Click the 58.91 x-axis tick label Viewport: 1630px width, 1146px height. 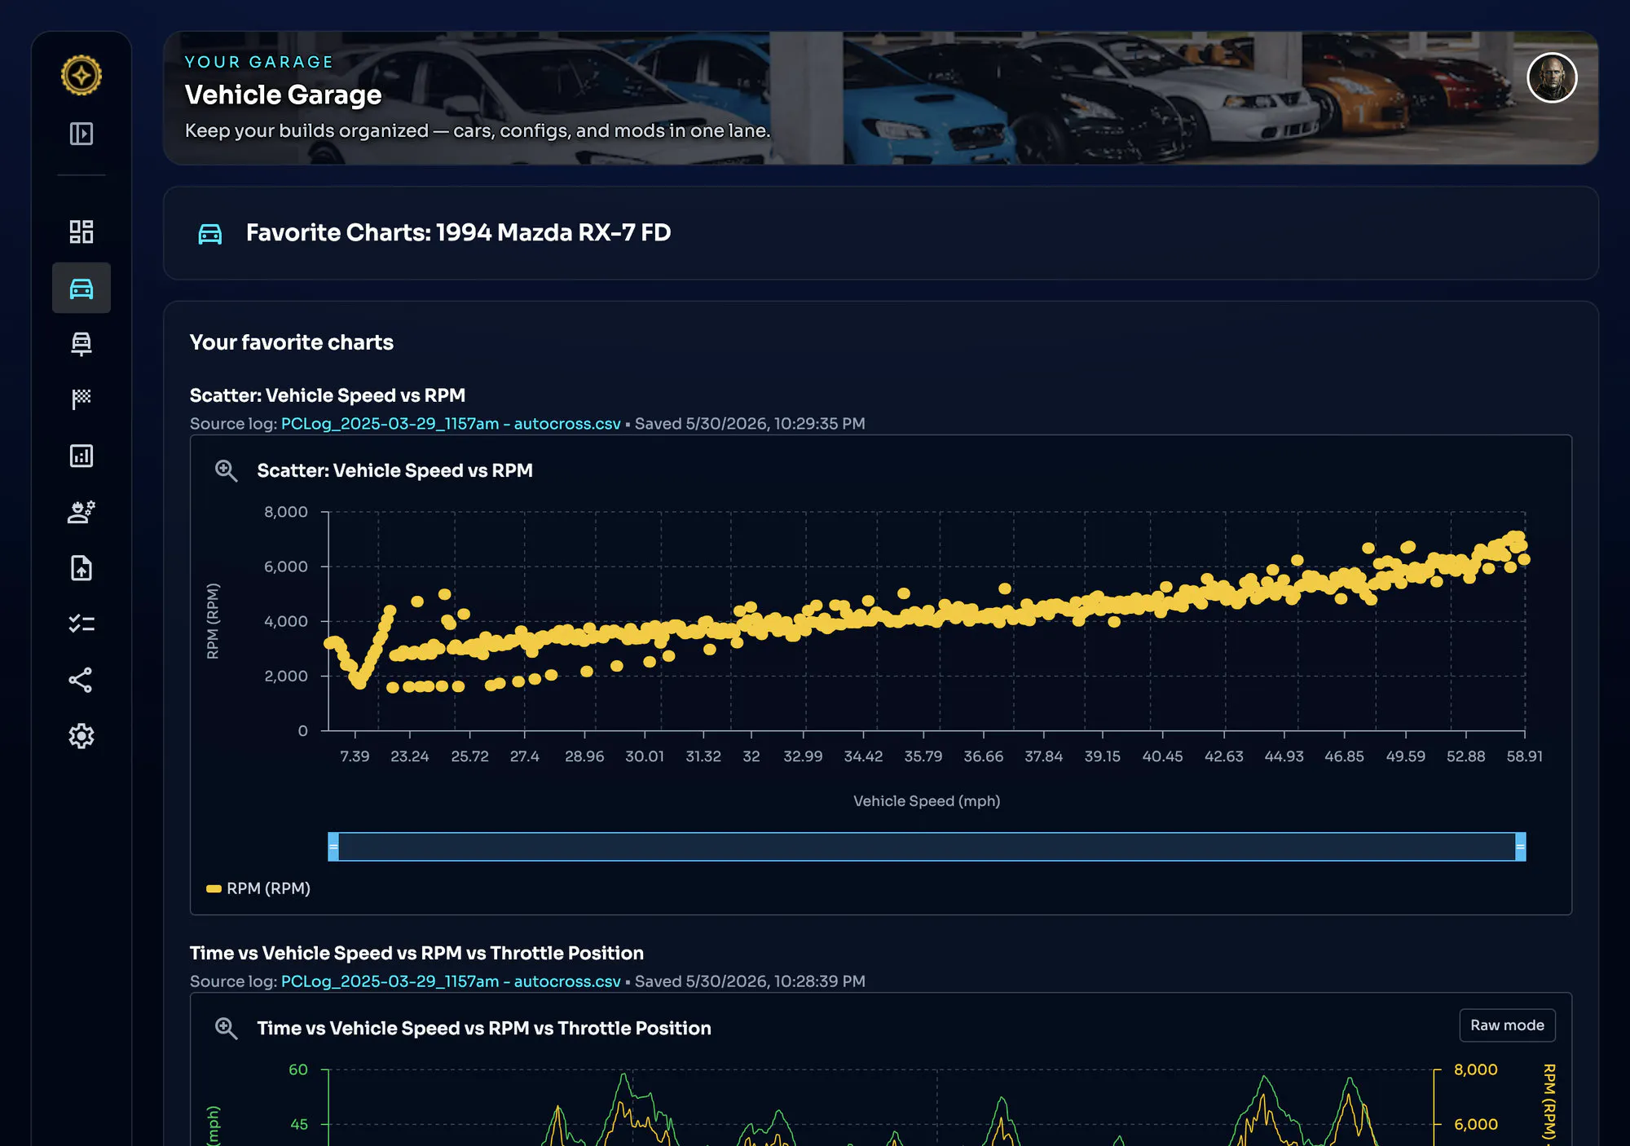coord(1524,756)
